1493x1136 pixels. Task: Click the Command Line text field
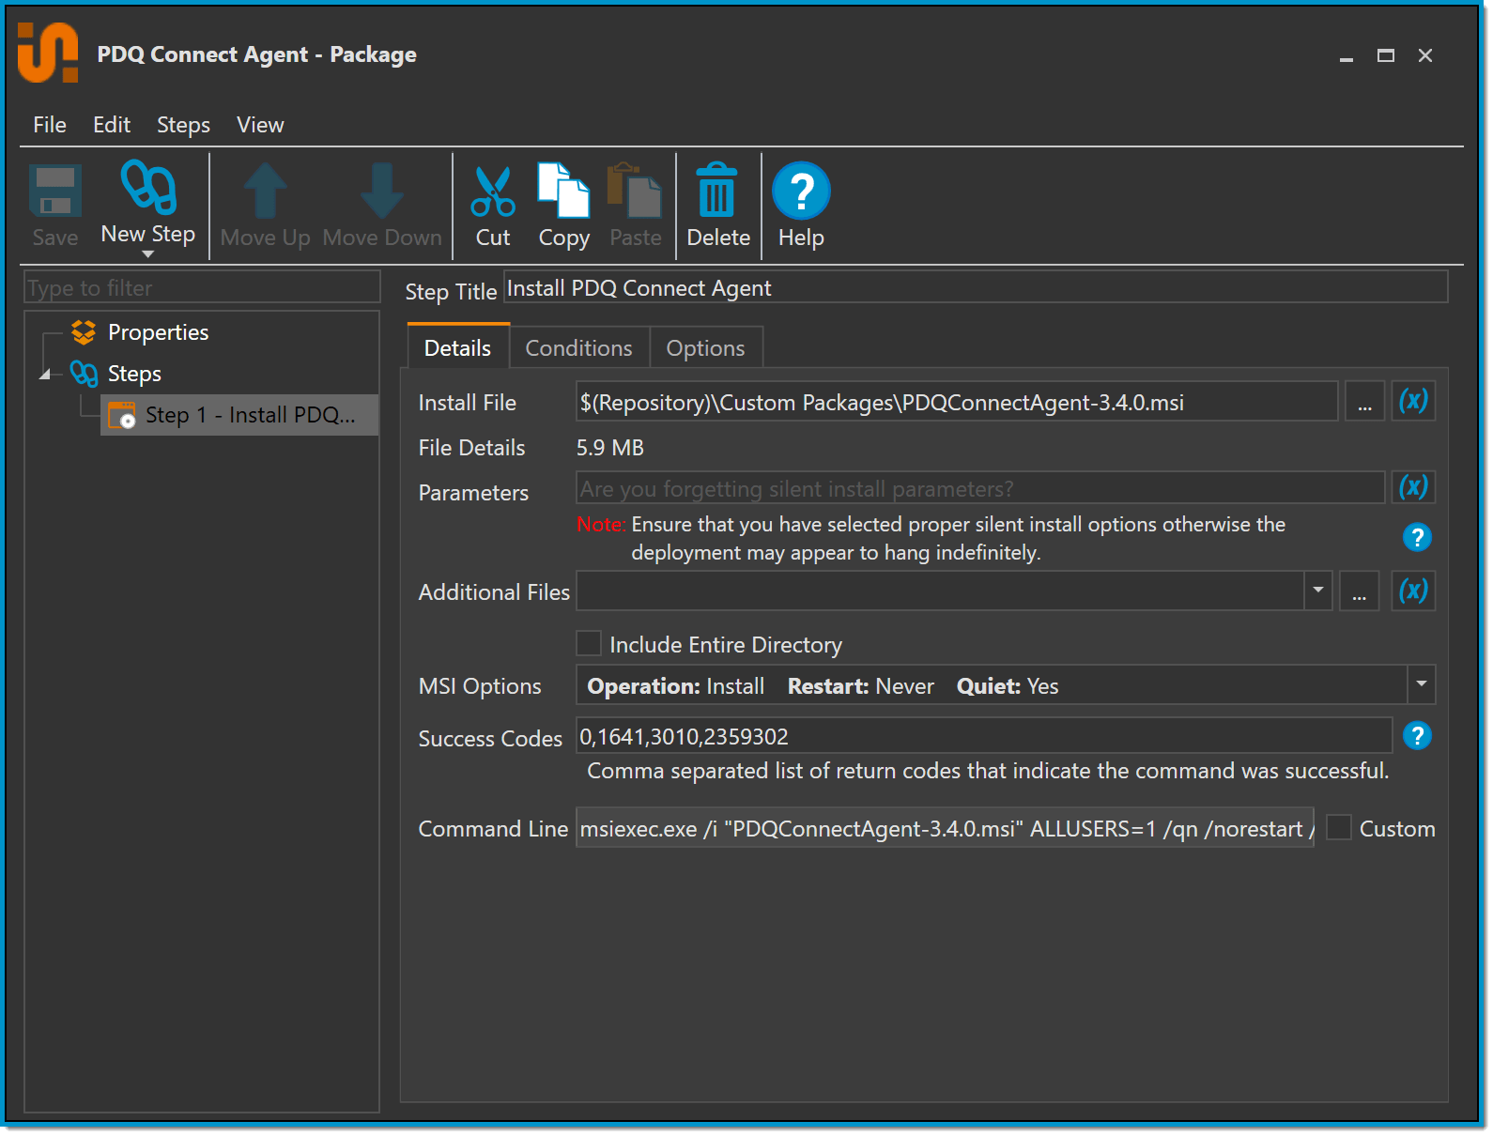pos(945,828)
